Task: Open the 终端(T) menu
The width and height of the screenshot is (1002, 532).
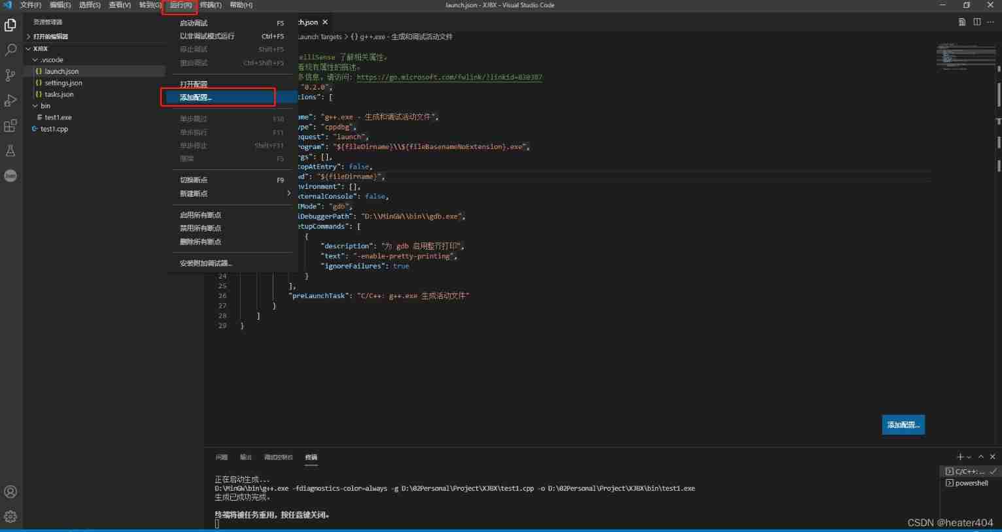Action: (211, 5)
